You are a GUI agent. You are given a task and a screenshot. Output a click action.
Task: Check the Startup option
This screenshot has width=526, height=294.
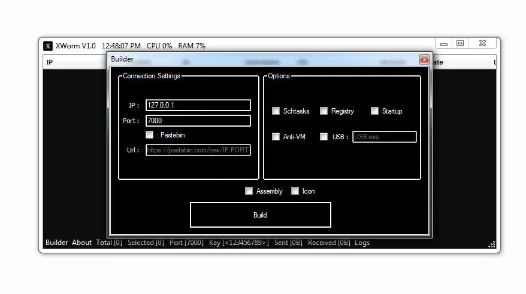coord(375,111)
